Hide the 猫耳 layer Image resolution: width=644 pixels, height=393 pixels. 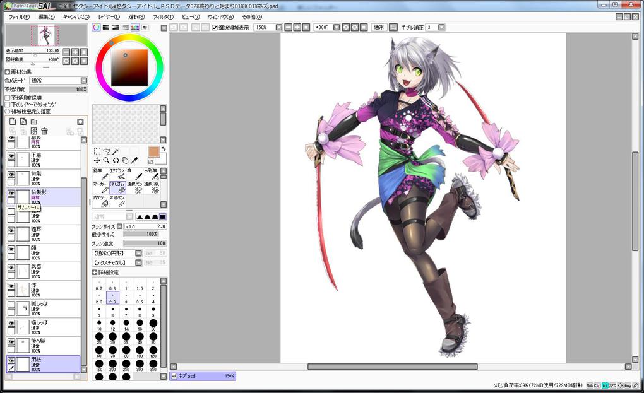[11, 230]
